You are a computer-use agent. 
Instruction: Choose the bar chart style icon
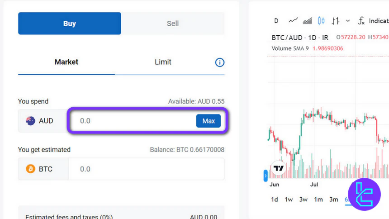[335, 20]
